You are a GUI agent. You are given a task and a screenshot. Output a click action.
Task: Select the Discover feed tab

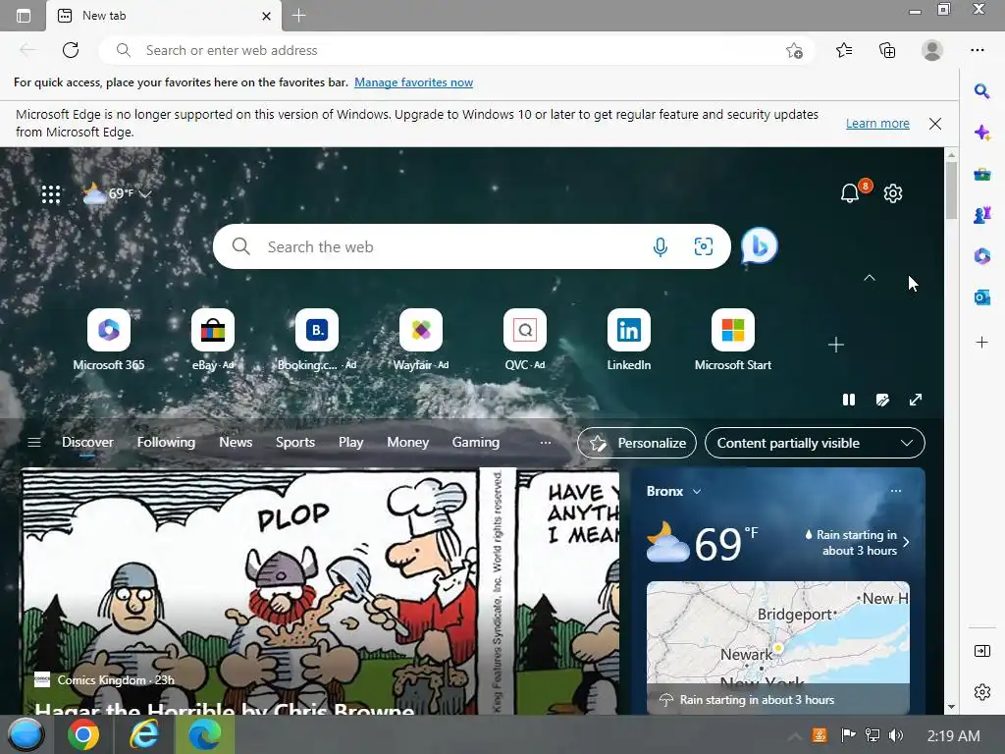[87, 443]
